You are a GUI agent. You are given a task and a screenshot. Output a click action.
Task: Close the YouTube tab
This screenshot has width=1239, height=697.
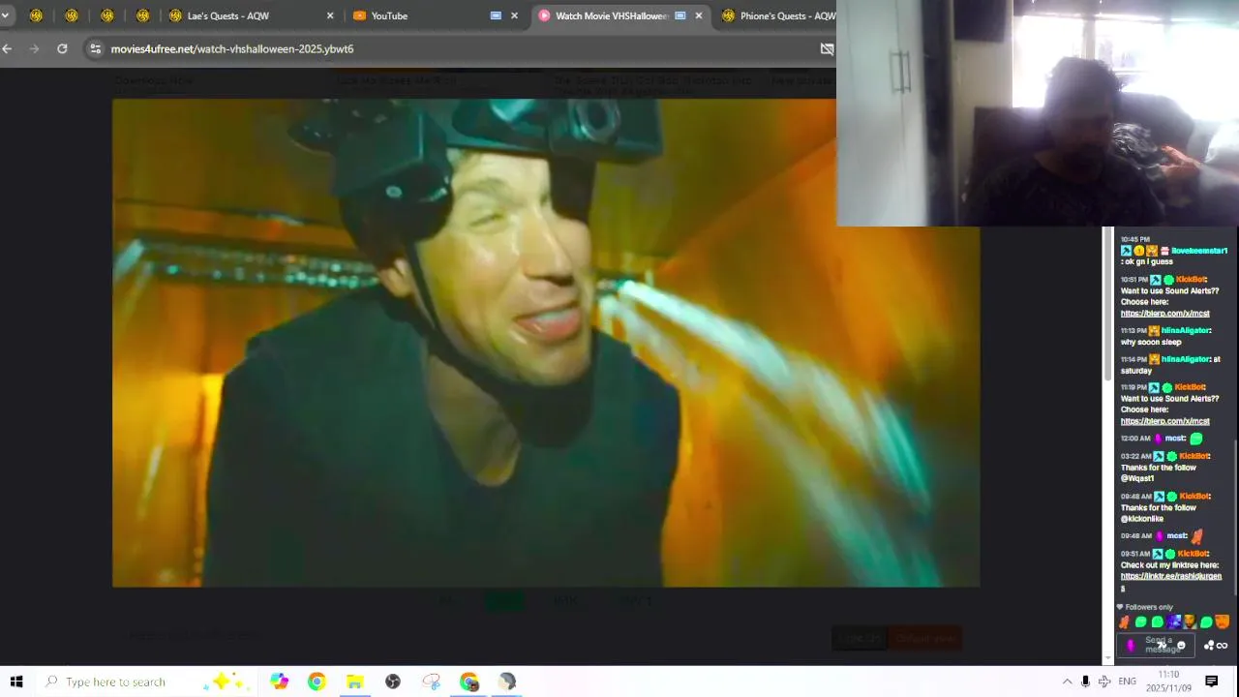514,15
